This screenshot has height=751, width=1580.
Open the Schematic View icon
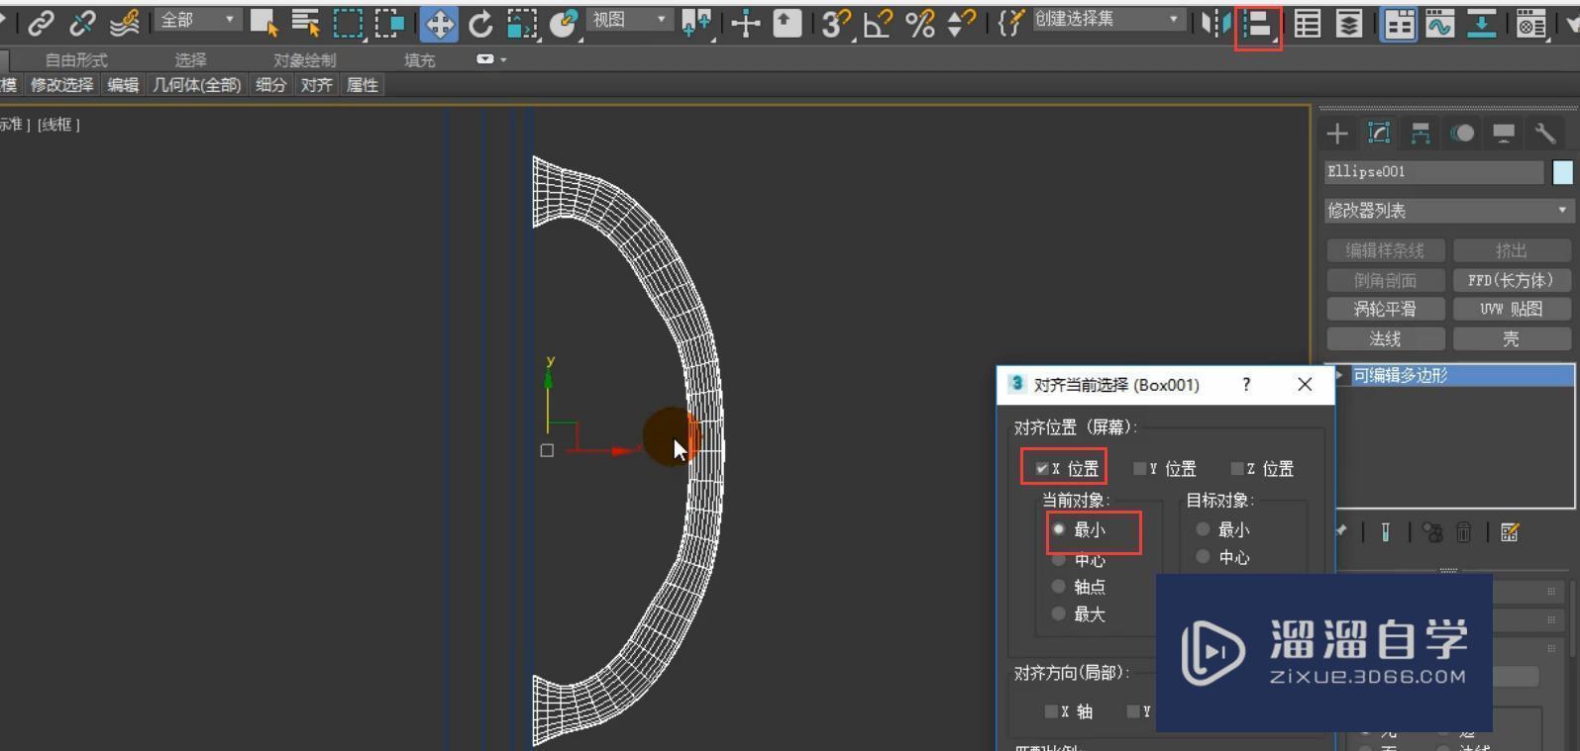coord(1481,23)
